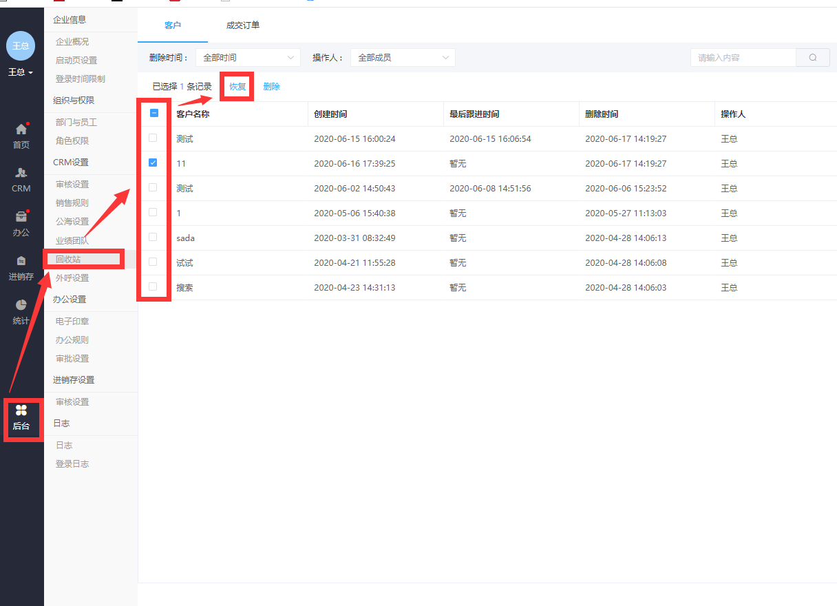Check the box for customer sada
The width and height of the screenshot is (837, 606).
pyautogui.click(x=153, y=237)
